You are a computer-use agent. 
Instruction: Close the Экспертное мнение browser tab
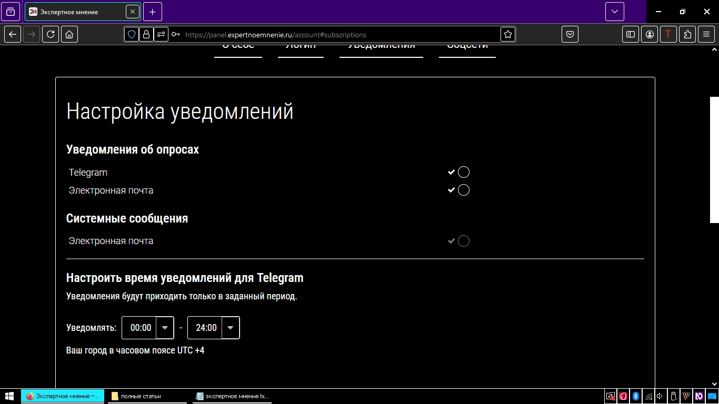(x=132, y=12)
